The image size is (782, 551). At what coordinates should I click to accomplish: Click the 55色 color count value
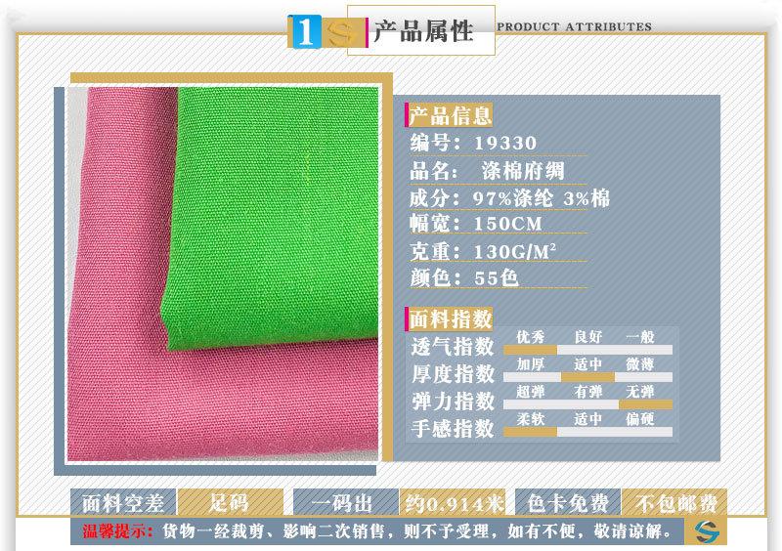click(496, 277)
